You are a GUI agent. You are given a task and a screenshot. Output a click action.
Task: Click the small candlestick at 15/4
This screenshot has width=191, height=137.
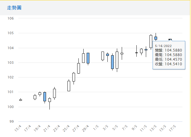coord(20,100)
